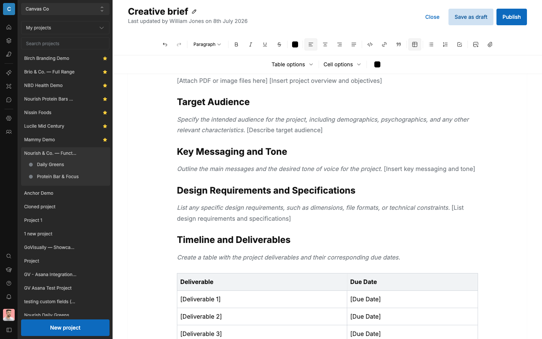
Task: Focus the Search projects field
Action: click(x=65, y=44)
